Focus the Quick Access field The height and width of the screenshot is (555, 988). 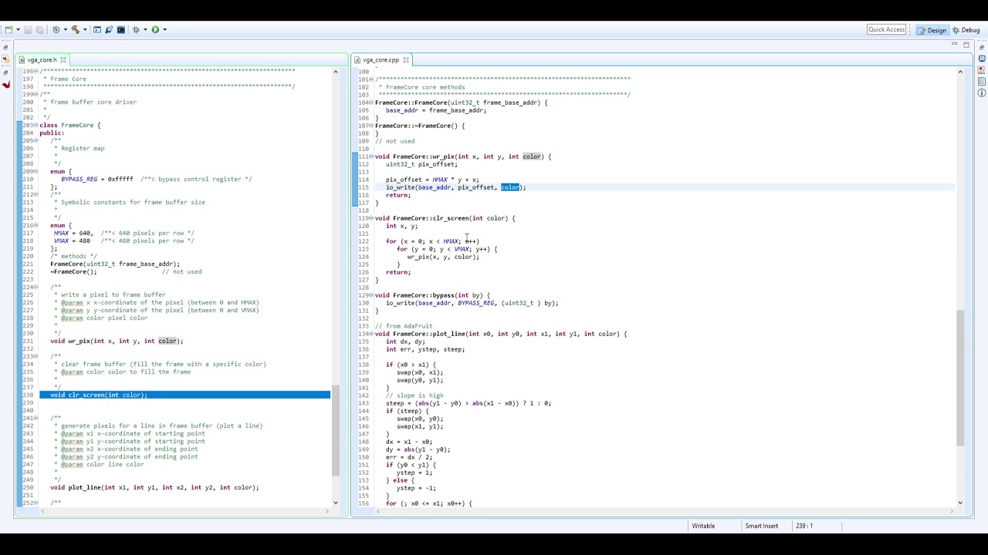click(886, 29)
